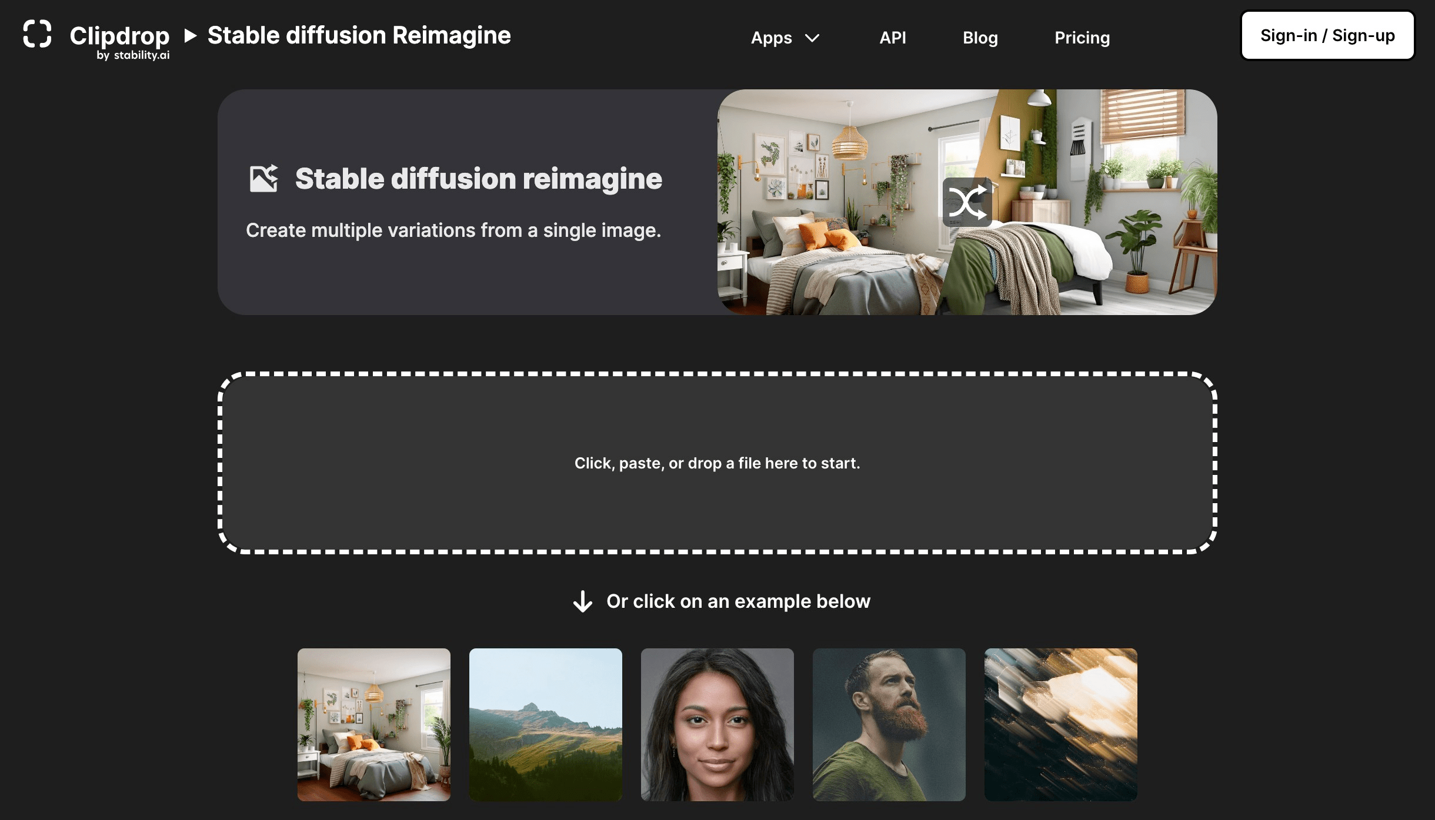Click the file upload drop zone
Image resolution: width=1435 pixels, height=820 pixels.
click(717, 463)
